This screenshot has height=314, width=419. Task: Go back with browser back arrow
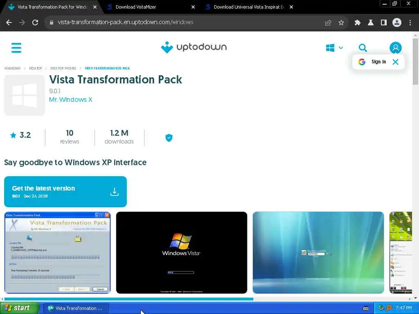pos(9,22)
